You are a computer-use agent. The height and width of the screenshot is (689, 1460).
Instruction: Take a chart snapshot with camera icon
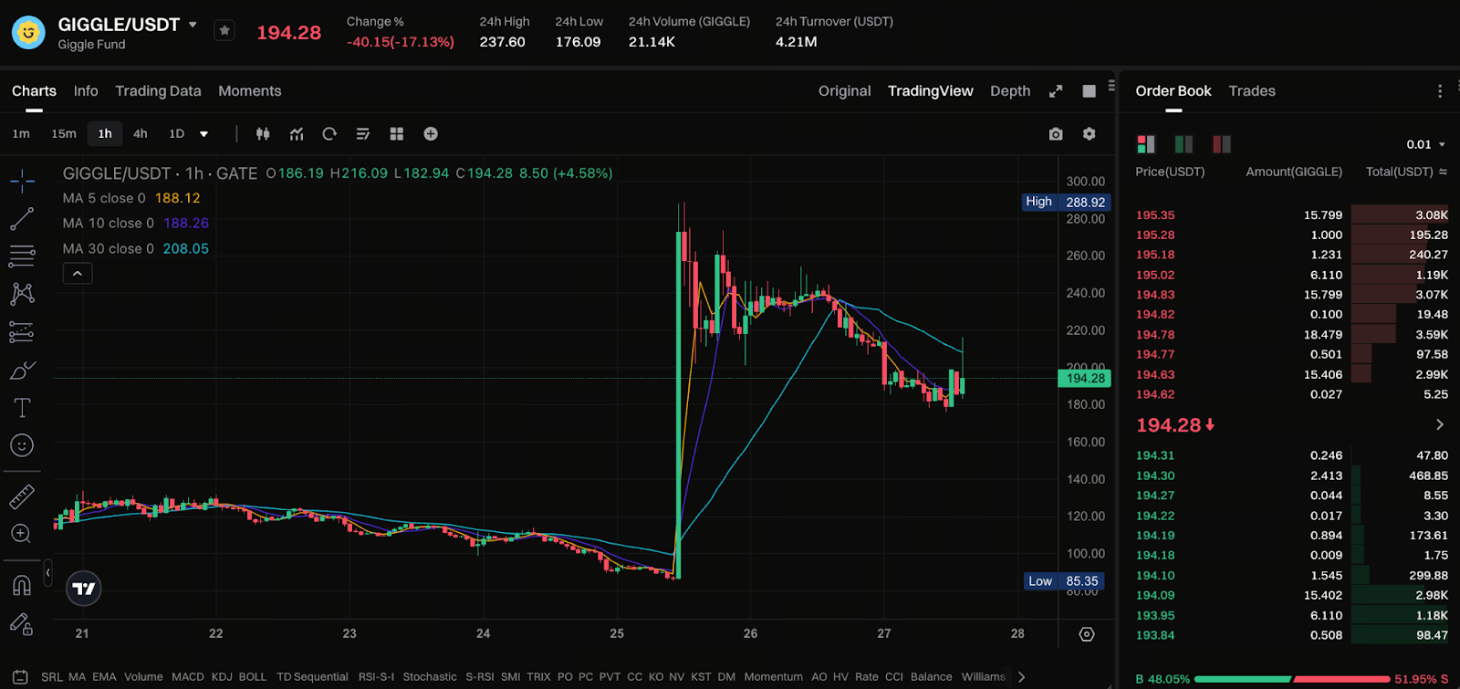(x=1056, y=134)
